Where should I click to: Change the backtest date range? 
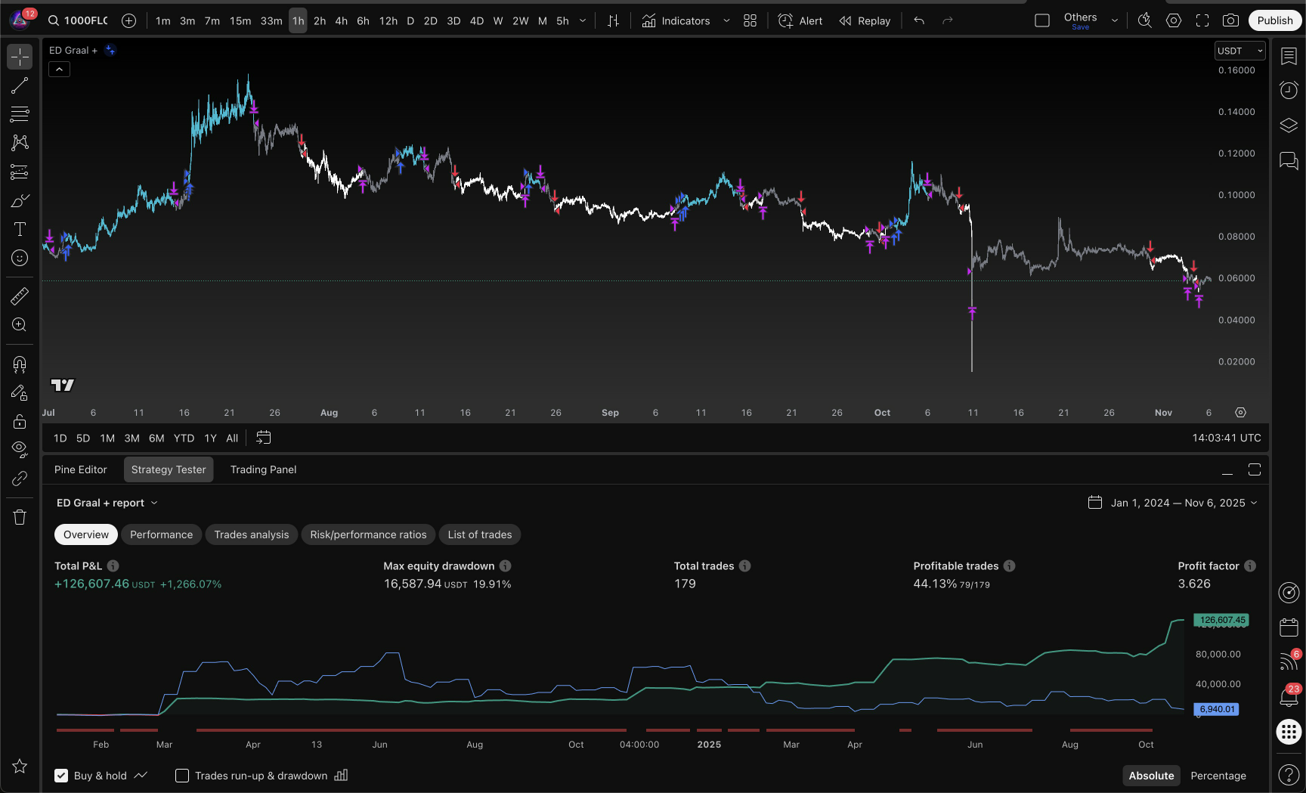click(1173, 503)
